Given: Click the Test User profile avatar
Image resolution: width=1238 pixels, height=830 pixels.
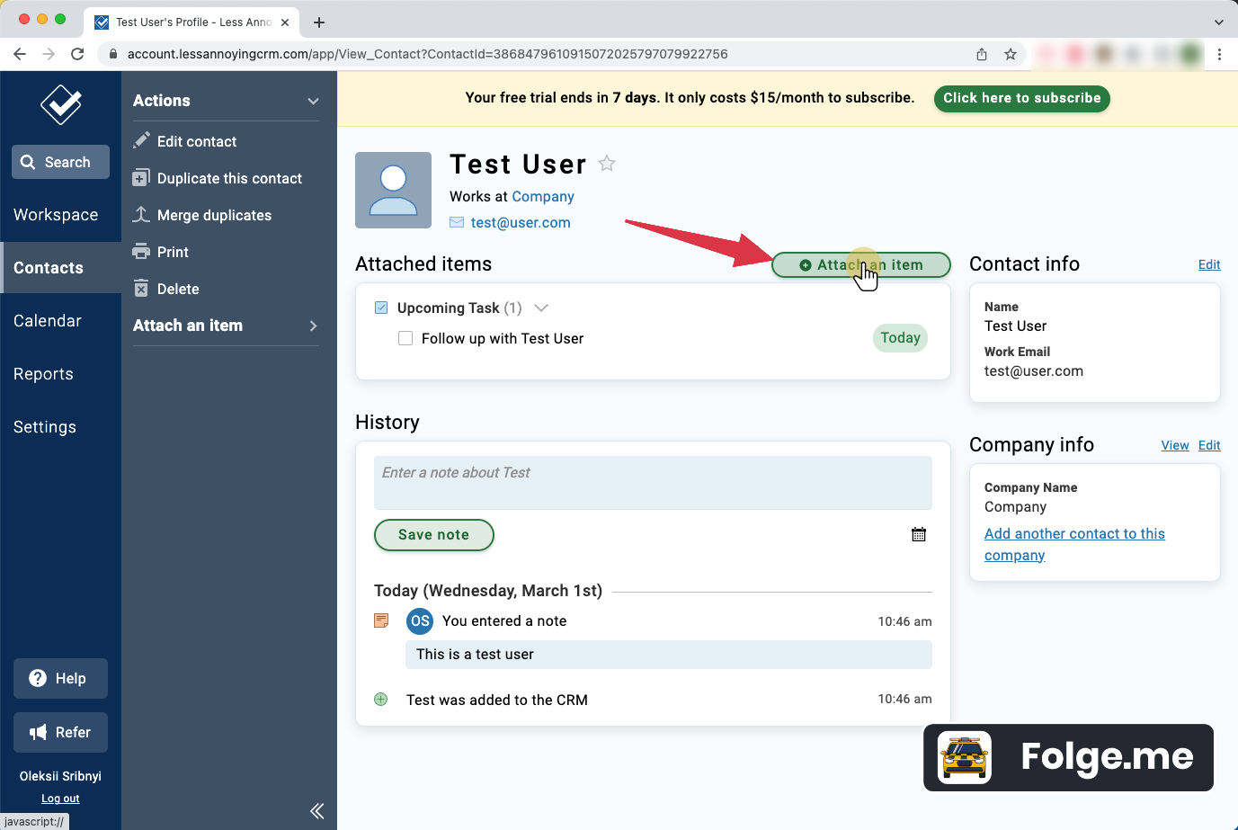Looking at the screenshot, I should (x=393, y=190).
